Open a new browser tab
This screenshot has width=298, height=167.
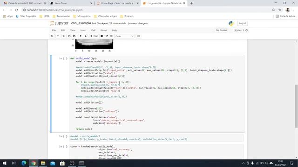[191, 3]
